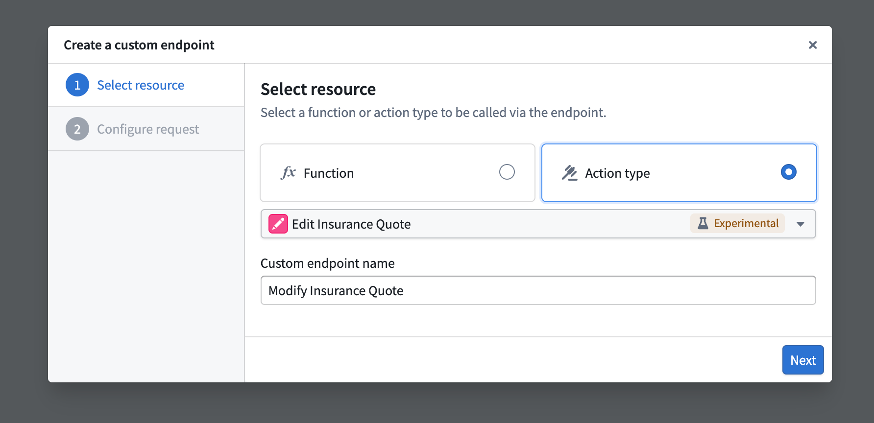Click the Action type gavel icon
This screenshot has height=423, width=874.
[569, 173]
